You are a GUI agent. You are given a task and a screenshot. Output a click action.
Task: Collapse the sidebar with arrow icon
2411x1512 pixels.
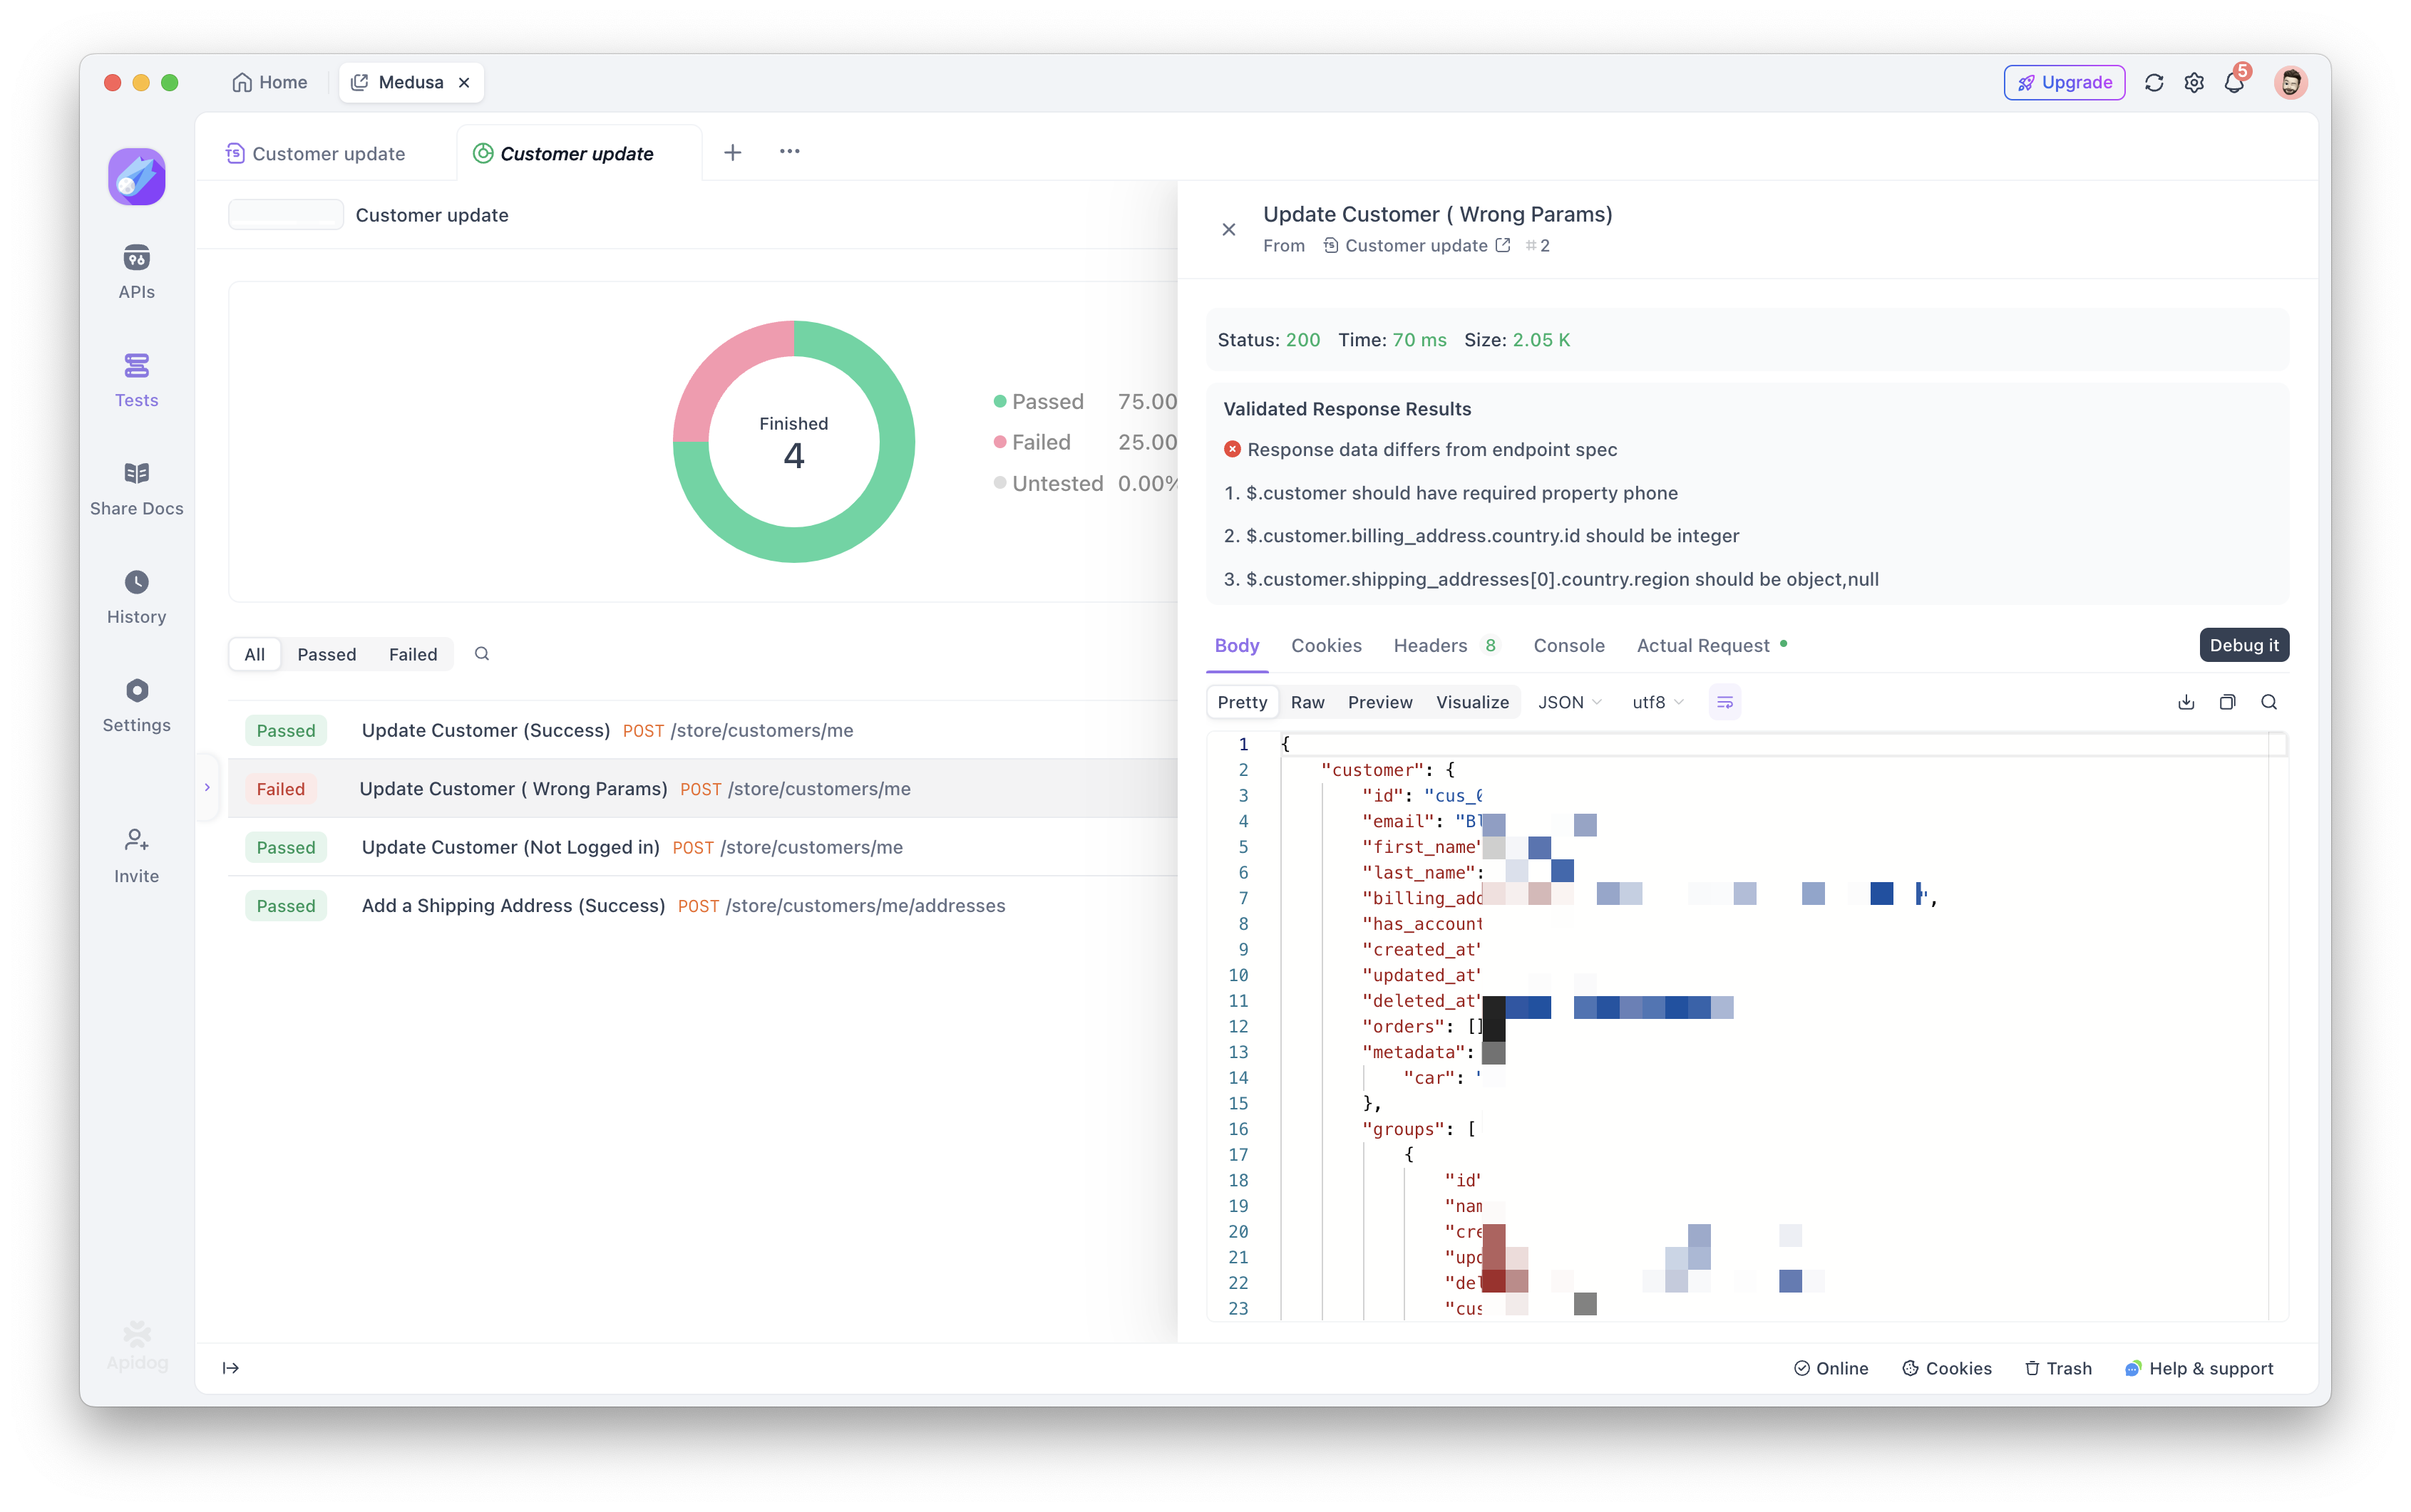pos(230,1368)
